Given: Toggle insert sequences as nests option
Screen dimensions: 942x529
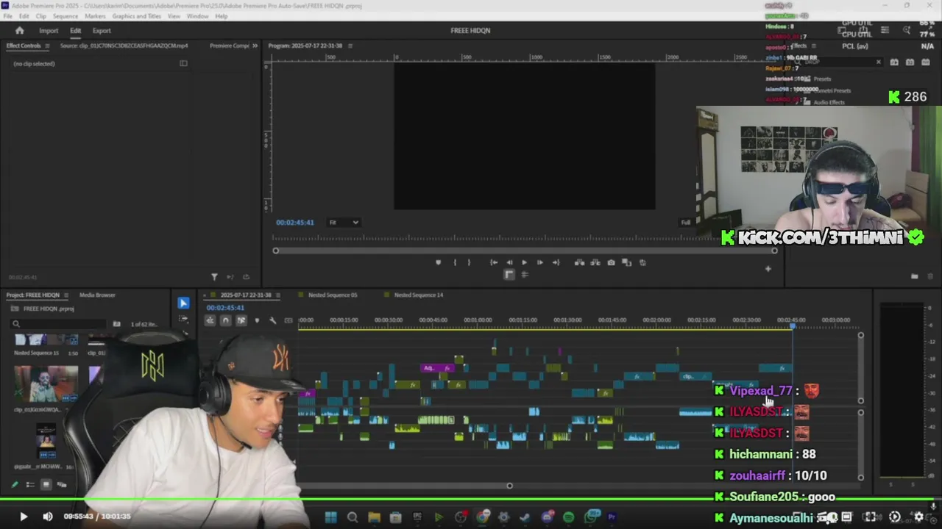Looking at the screenshot, I should click(x=210, y=320).
